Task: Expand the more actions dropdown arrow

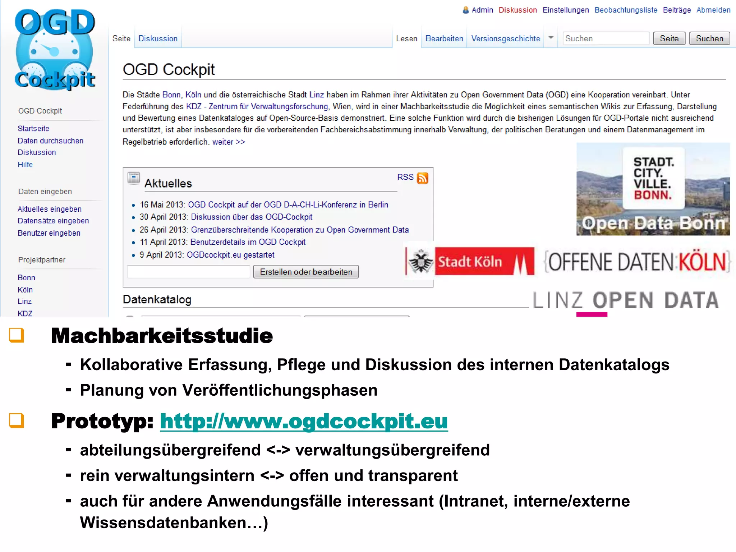Action: click(x=551, y=38)
